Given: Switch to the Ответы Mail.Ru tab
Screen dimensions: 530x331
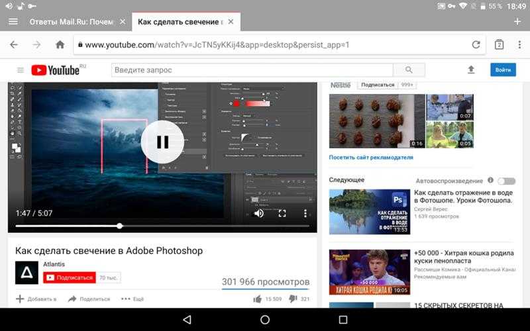Looking at the screenshot, I should (x=71, y=22).
